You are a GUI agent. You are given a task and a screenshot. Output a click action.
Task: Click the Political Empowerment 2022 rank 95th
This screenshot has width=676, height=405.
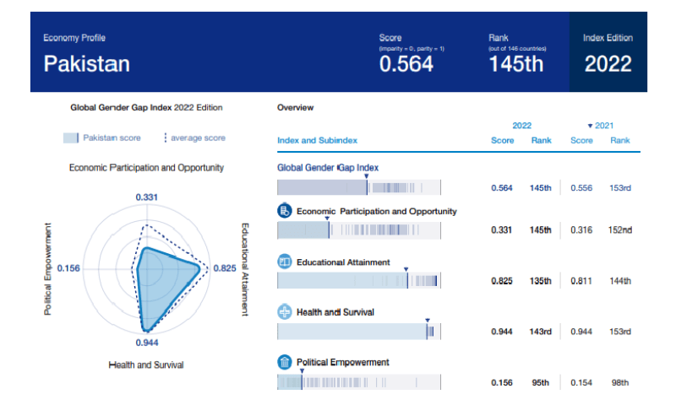tap(541, 382)
